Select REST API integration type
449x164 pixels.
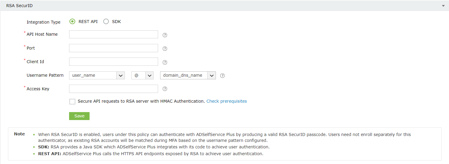72,22
